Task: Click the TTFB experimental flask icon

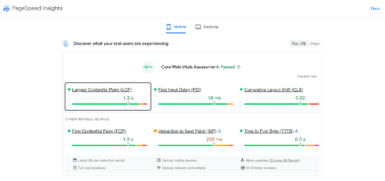Action: (296, 131)
